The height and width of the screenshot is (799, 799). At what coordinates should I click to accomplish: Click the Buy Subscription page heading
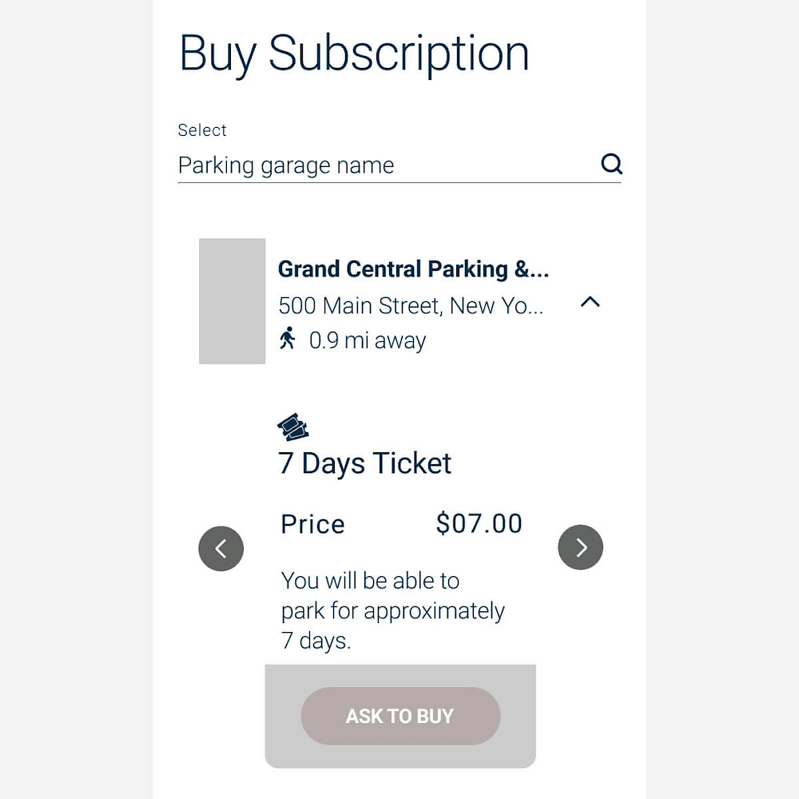point(354,54)
